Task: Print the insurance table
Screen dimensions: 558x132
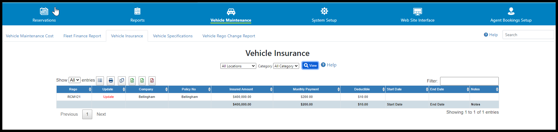Action: 111,80
